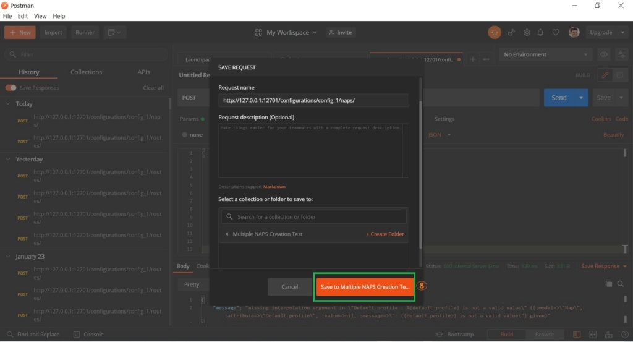The width and height of the screenshot is (633, 342).
Task: Click the Search for a collection field
Action: (313, 217)
